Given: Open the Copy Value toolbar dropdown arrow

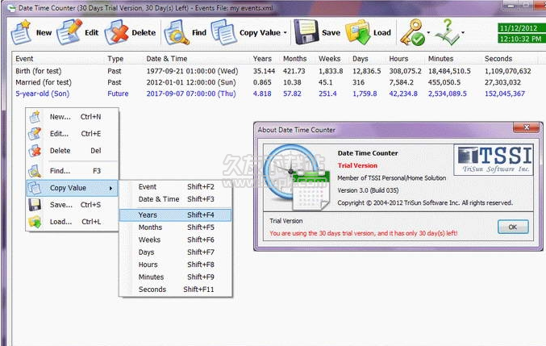Looking at the screenshot, I should (x=286, y=33).
